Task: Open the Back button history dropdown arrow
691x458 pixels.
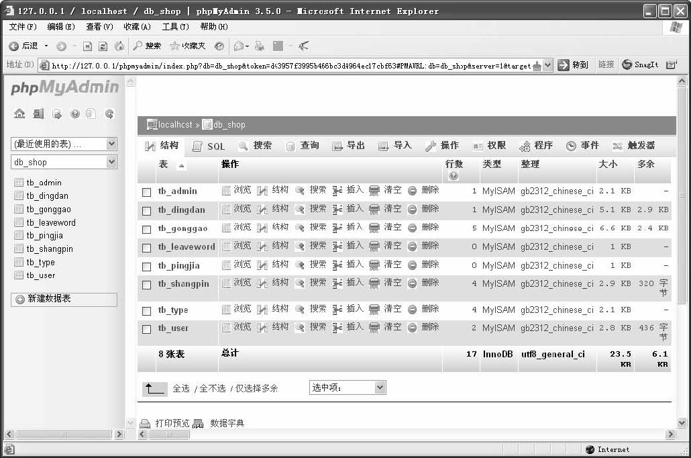Action: [x=46, y=46]
